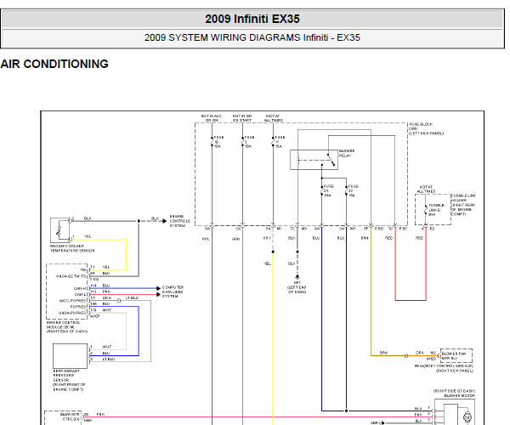The width and height of the screenshot is (510, 425).
Task: Click the 'GRN' wire color label
Action: pyautogui.click(x=235, y=239)
